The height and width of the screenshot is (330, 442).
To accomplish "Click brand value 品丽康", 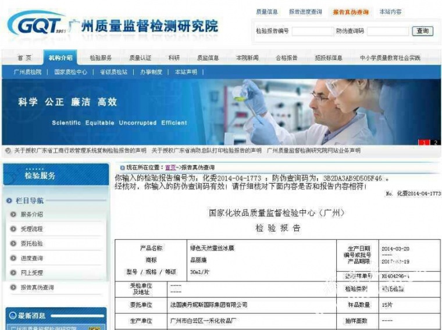I will [198, 260].
